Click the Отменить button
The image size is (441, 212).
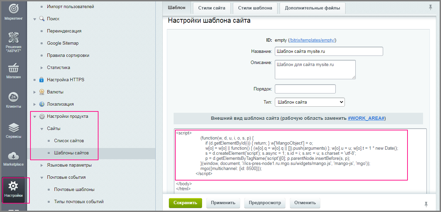tap(305, 203)
